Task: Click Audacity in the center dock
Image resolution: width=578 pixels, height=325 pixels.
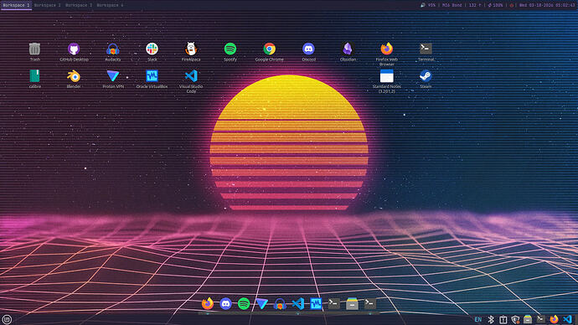Action: point(280,303)
